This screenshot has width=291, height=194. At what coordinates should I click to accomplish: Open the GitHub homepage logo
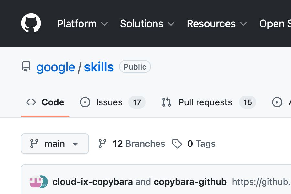pyautogui.click(x=31, y=23)
